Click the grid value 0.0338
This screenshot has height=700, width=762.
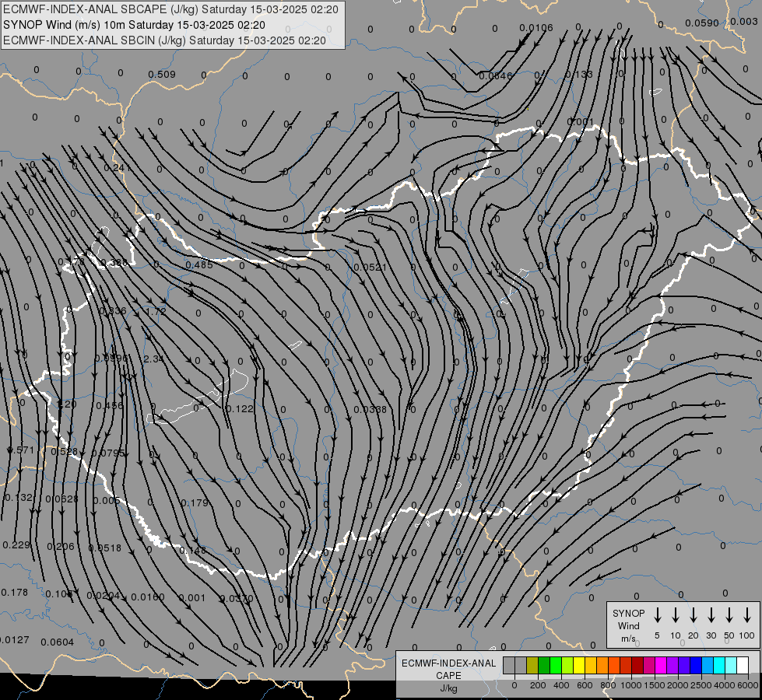pos(370,410)
